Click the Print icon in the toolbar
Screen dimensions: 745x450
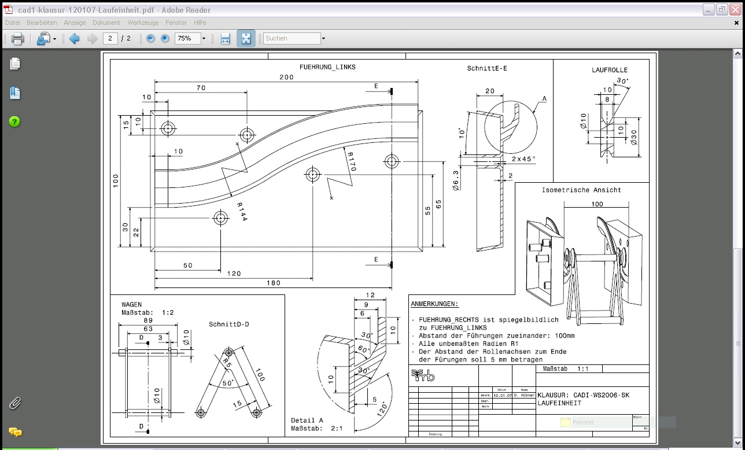click(17, 39)
